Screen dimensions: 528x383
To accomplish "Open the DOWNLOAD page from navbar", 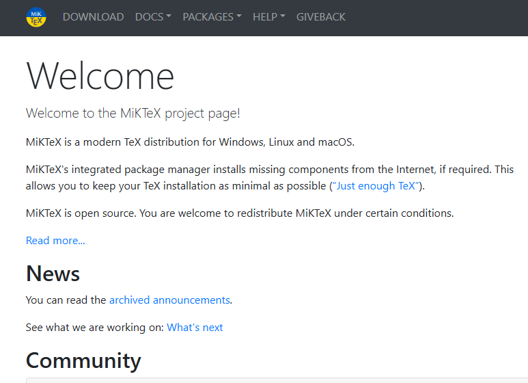I will [x=93, y=17].
